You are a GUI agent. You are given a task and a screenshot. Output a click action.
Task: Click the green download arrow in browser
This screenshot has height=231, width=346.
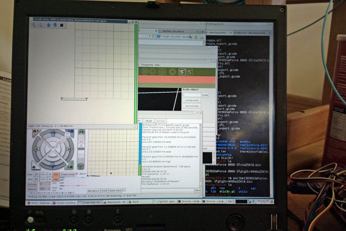point(196,37)
